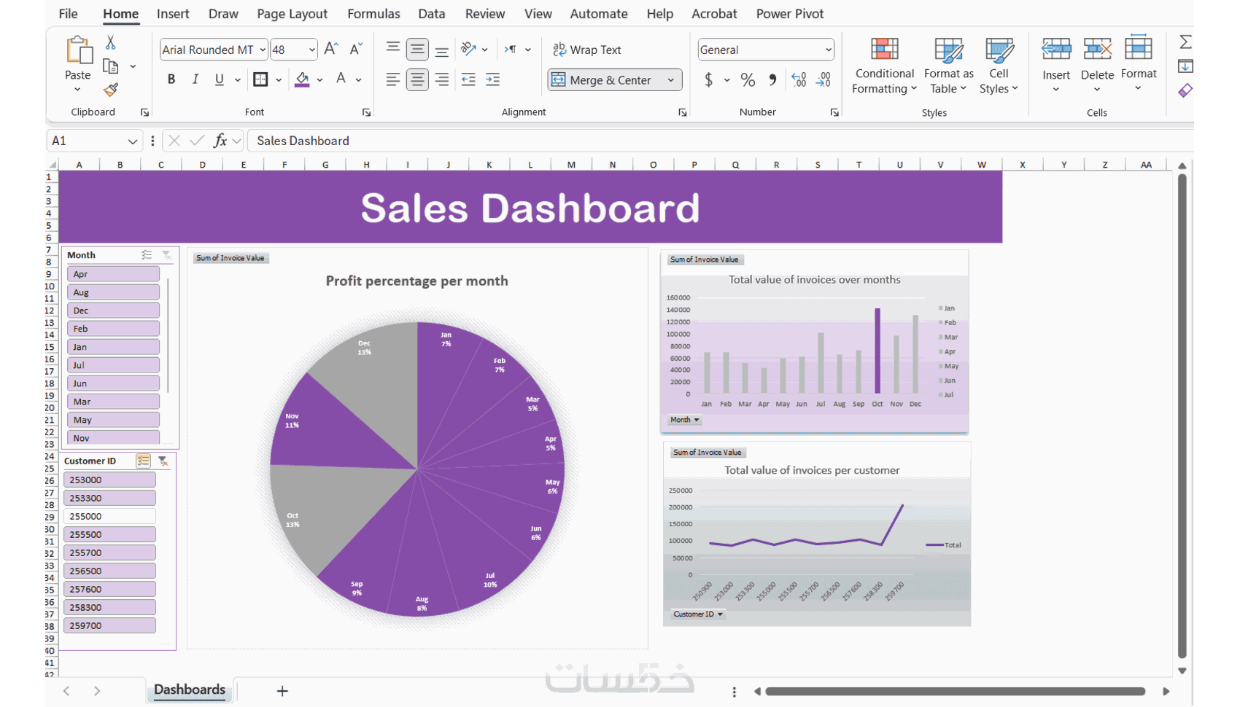
Task: Click the Format Painter brush icon
Action: [110, 90]
